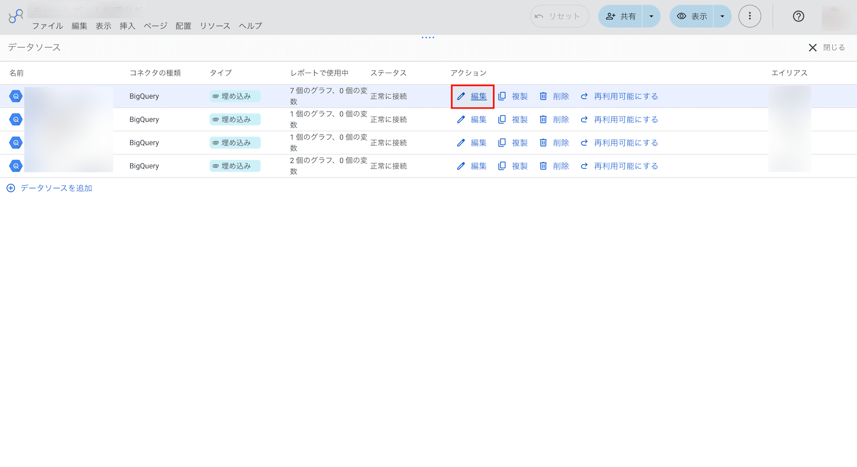Viewport: 857px width, 467px height.
Task: Close the data sources panel with 閉じる
Action: tap(827, 48)
